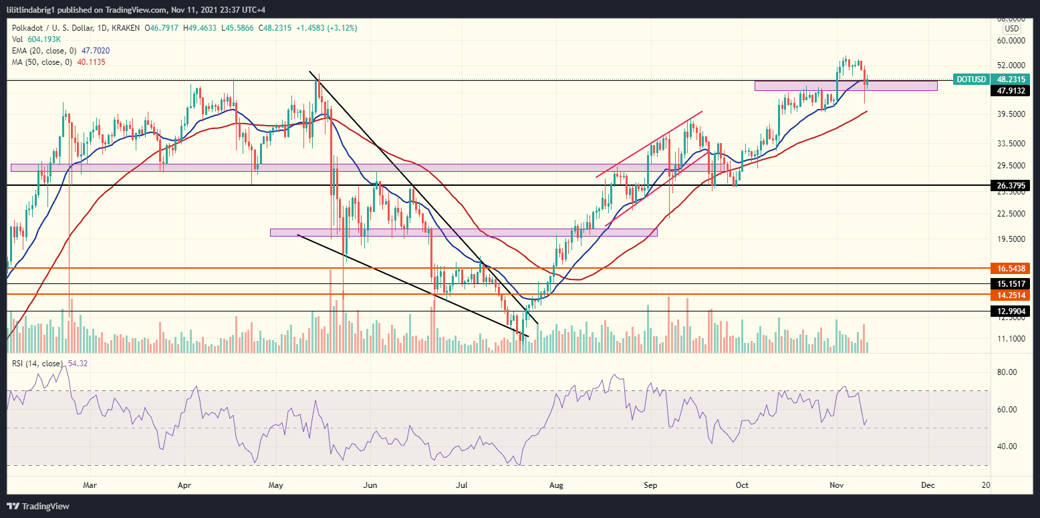Click the RSI value 54.32

pos(77,363)
